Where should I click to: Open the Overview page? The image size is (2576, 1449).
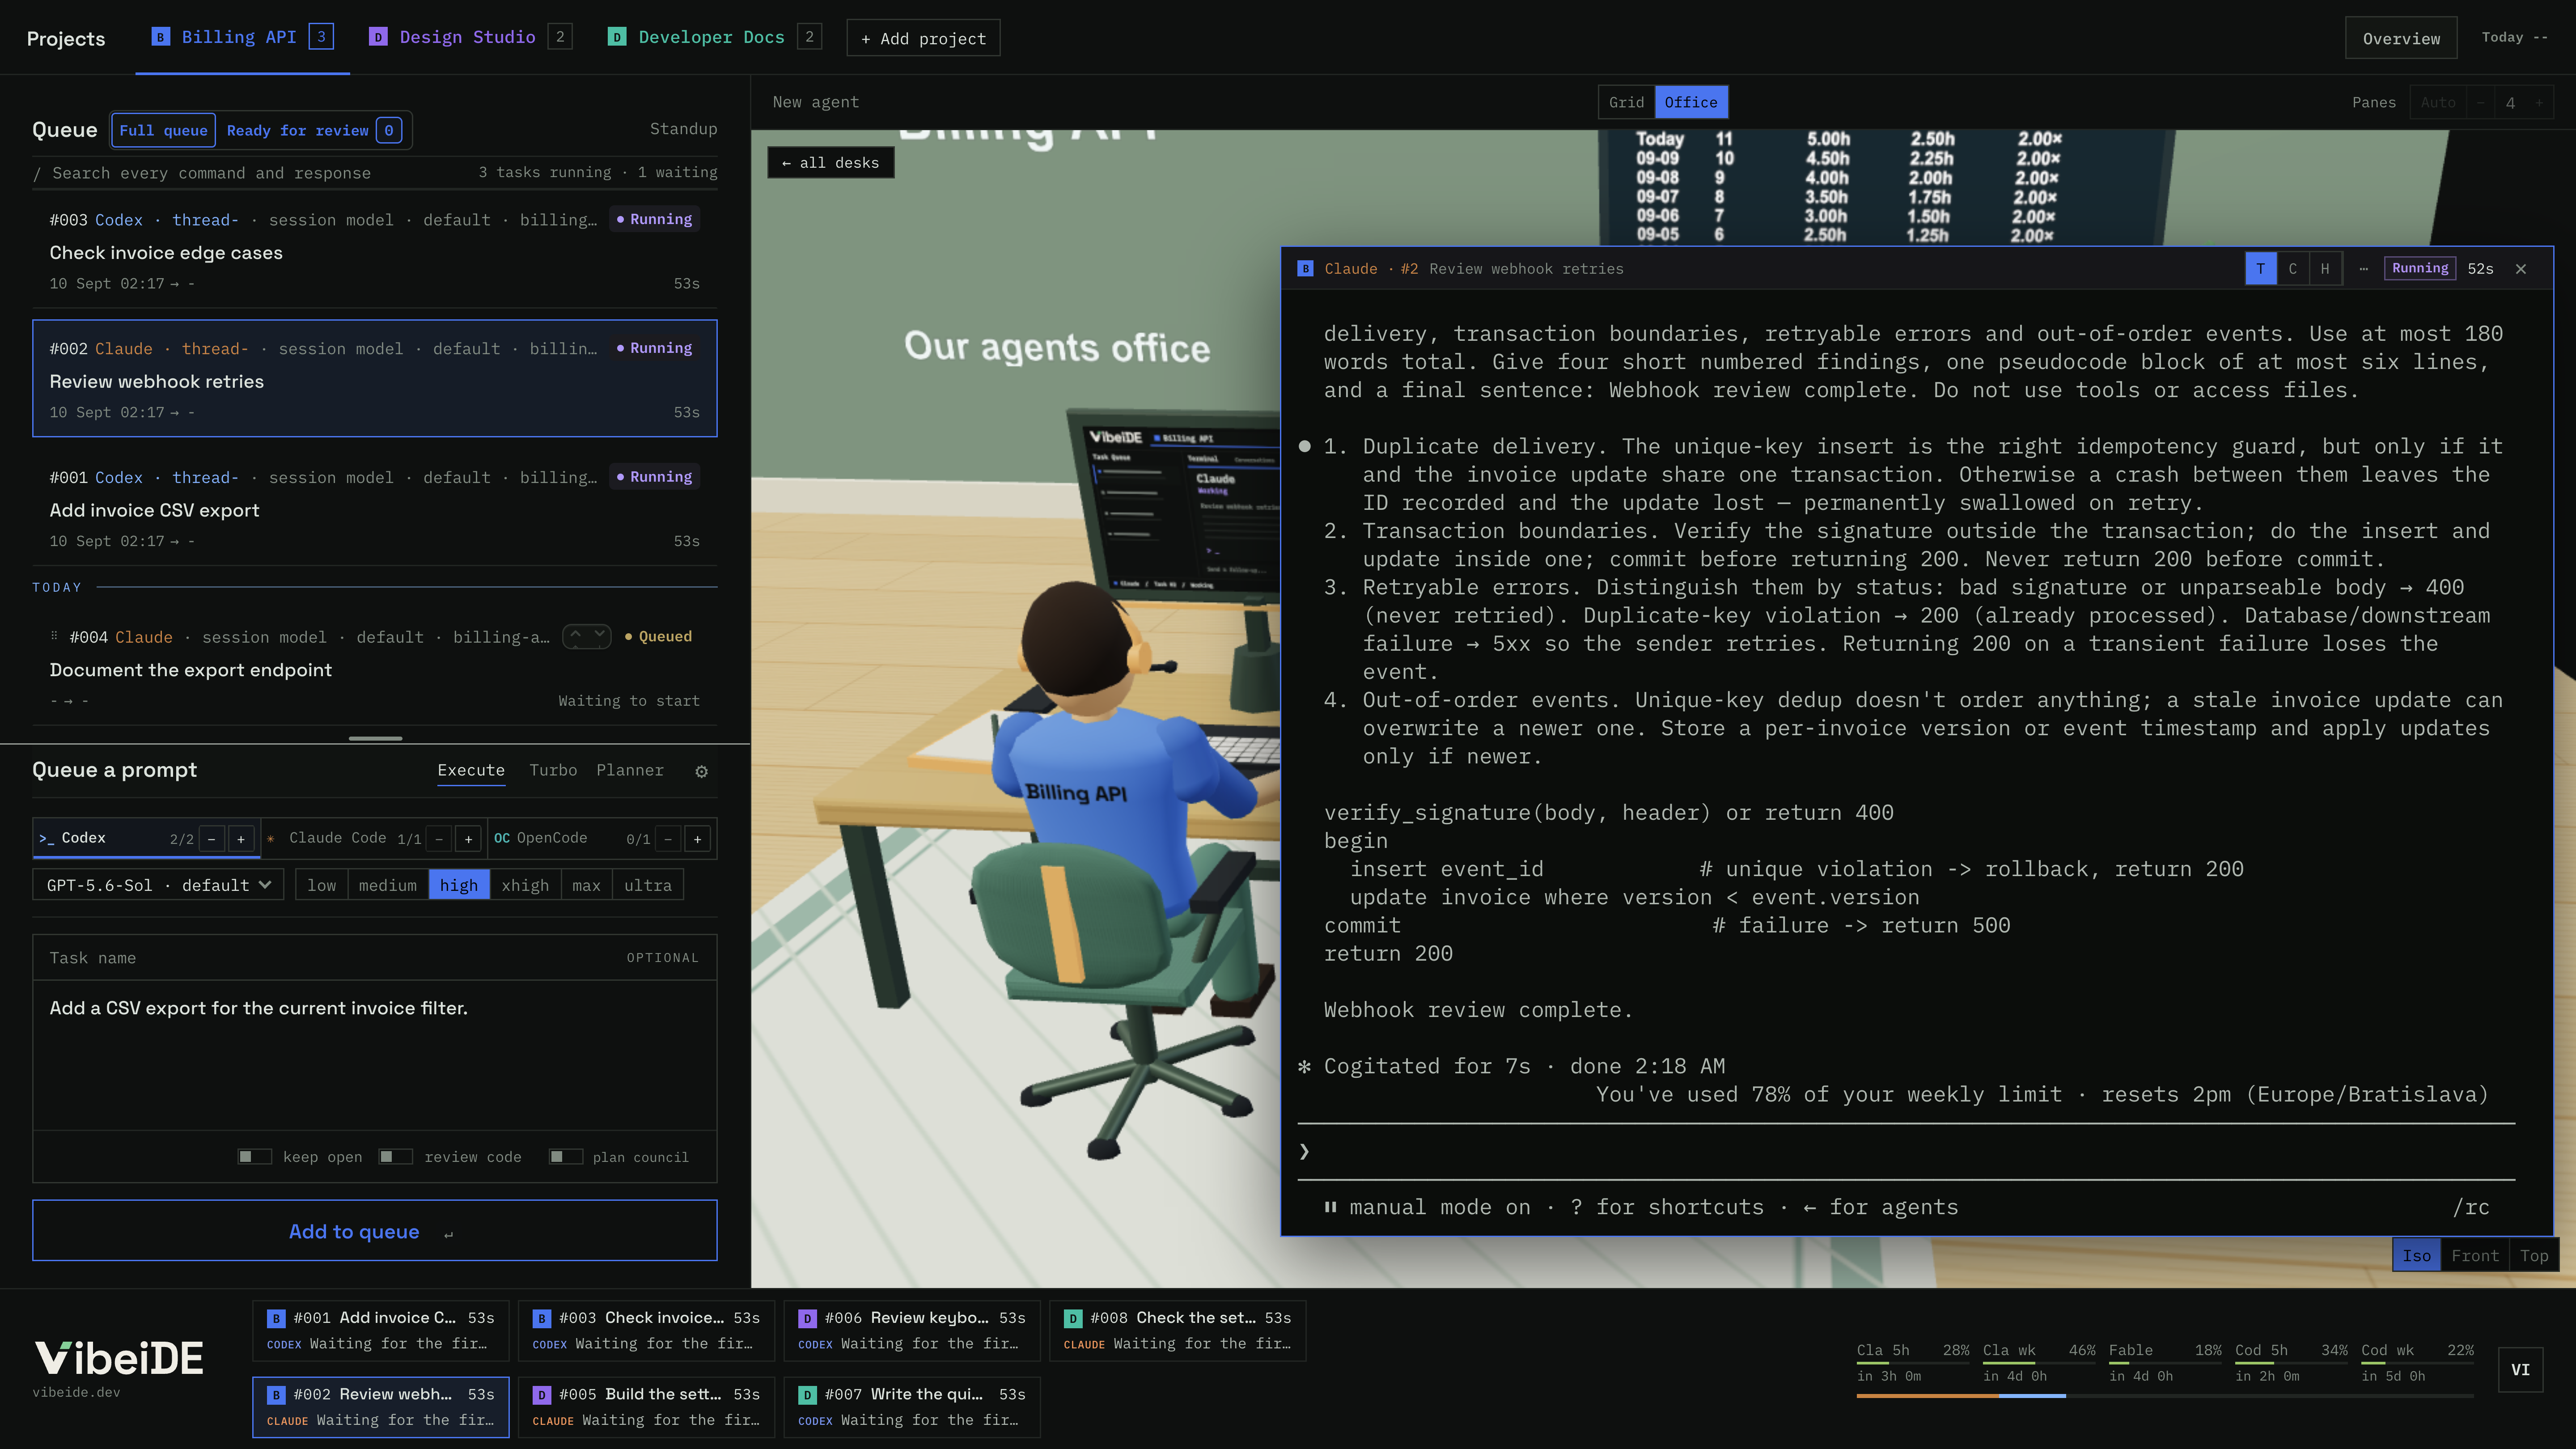click(2401, 38)
